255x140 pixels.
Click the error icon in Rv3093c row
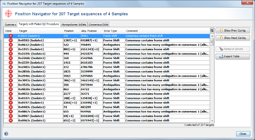coord(11,80)
